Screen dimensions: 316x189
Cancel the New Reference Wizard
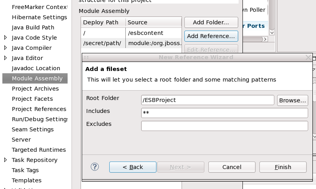[232, 167]
